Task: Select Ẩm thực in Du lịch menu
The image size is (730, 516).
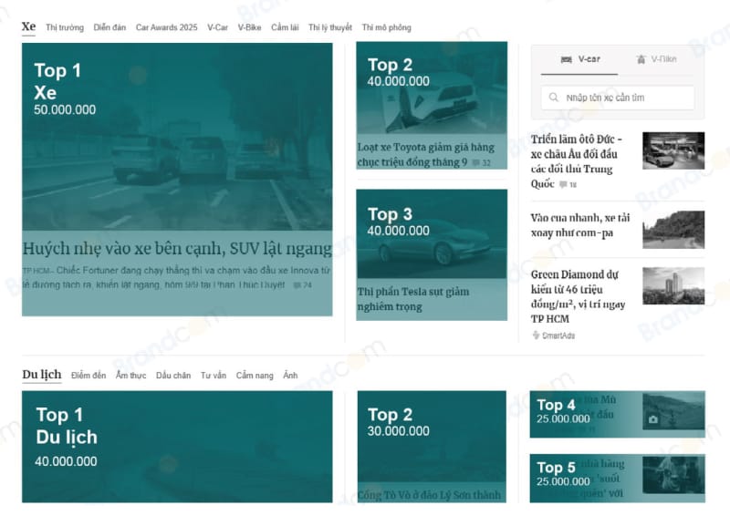Action: tap(130, 376)
